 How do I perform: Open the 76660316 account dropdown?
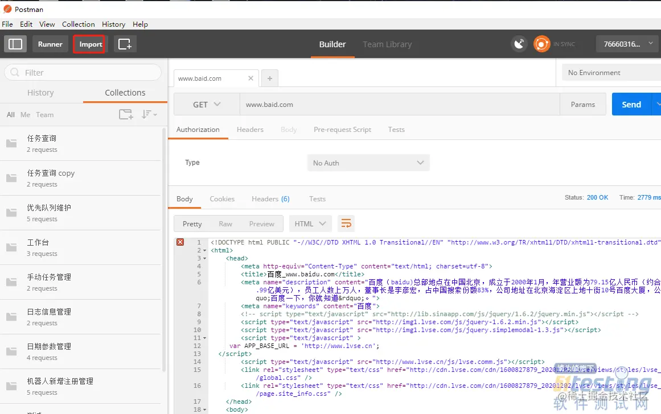pyautogui.click(x=627, y=44)
